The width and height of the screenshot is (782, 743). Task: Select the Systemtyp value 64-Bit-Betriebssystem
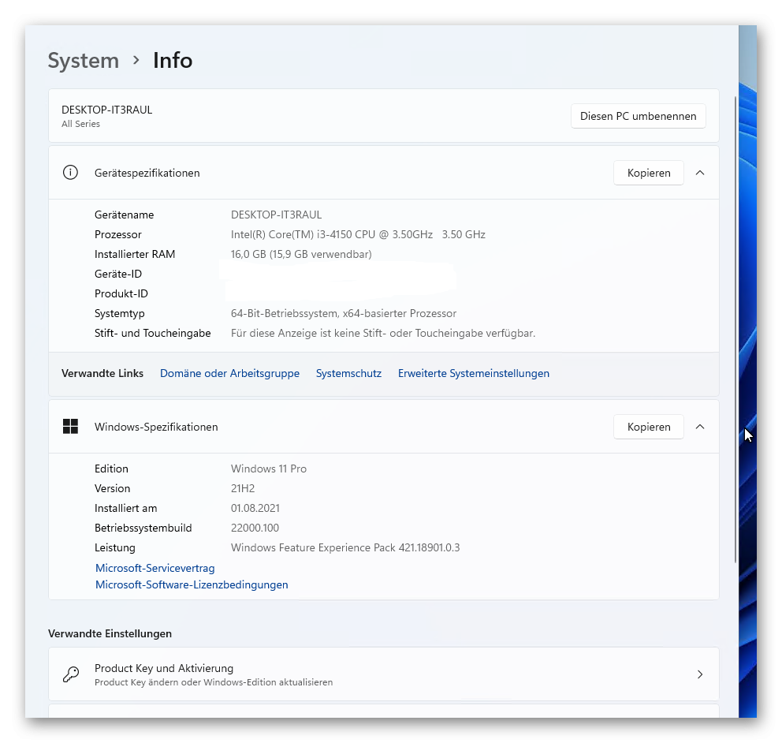click(344, 313)
